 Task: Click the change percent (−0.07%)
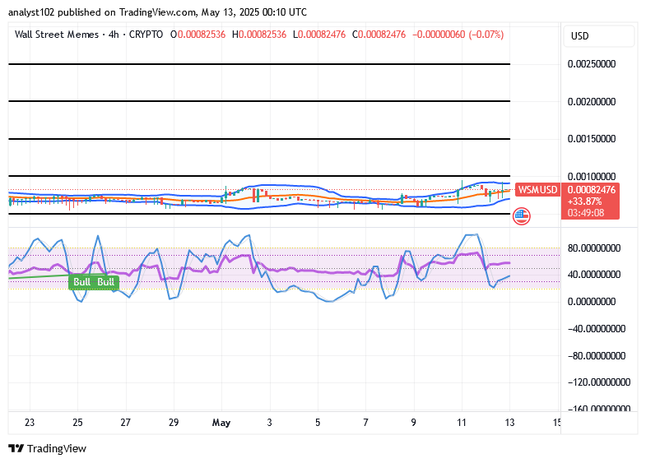tap(486, 35)
